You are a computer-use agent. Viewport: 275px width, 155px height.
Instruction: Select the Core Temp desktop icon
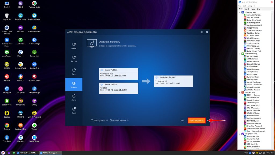(7, 139)
